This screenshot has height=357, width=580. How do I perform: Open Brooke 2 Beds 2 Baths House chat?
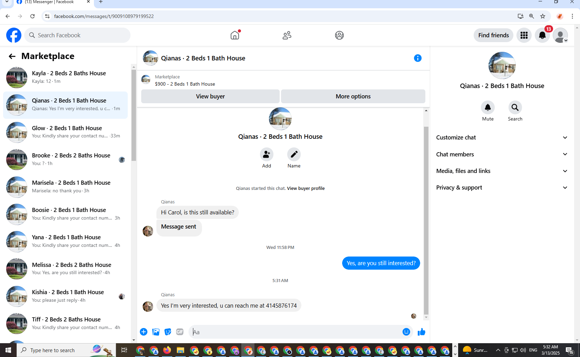tap(66, 160)
